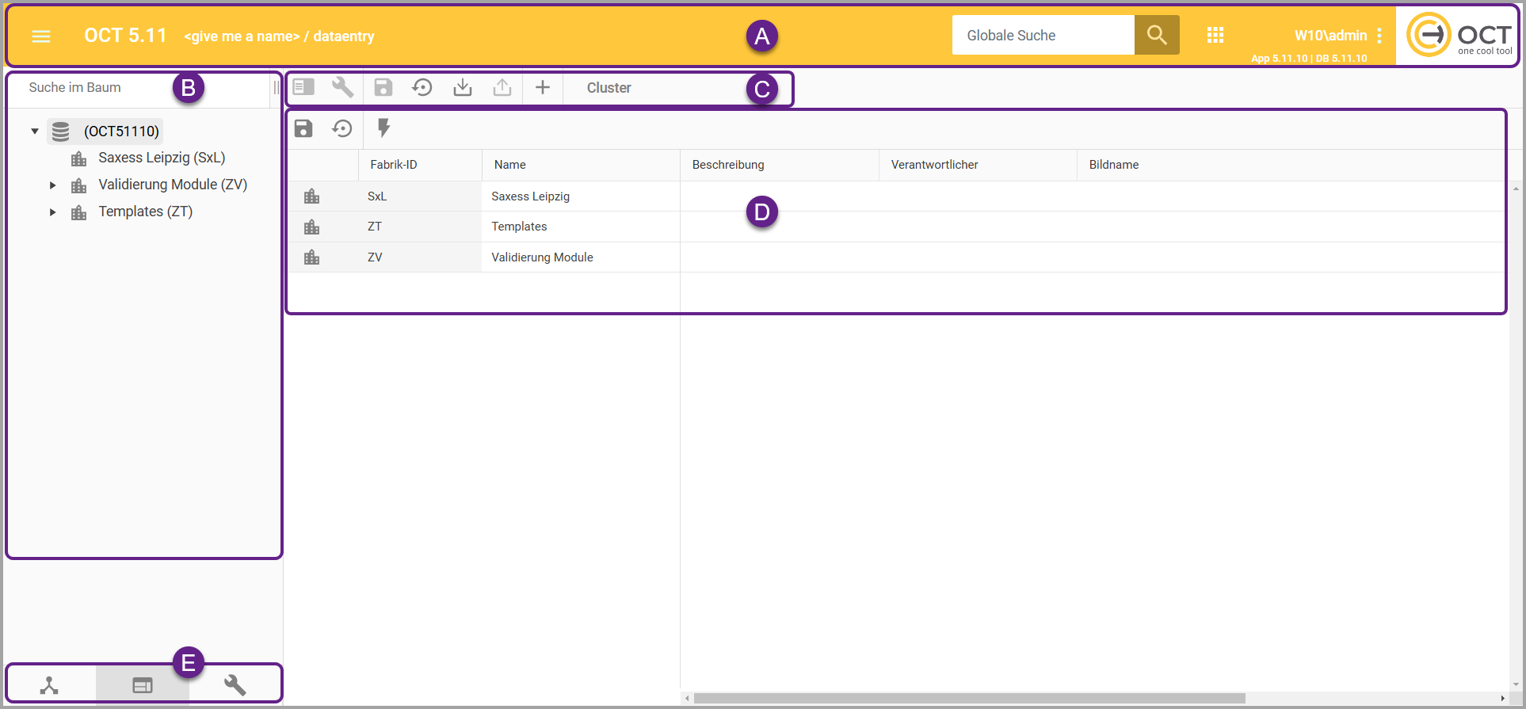Click the upload icon in the toolbar
This screenshot has width=1526, height=709.
pyautogui.click(x=502, y=87)
